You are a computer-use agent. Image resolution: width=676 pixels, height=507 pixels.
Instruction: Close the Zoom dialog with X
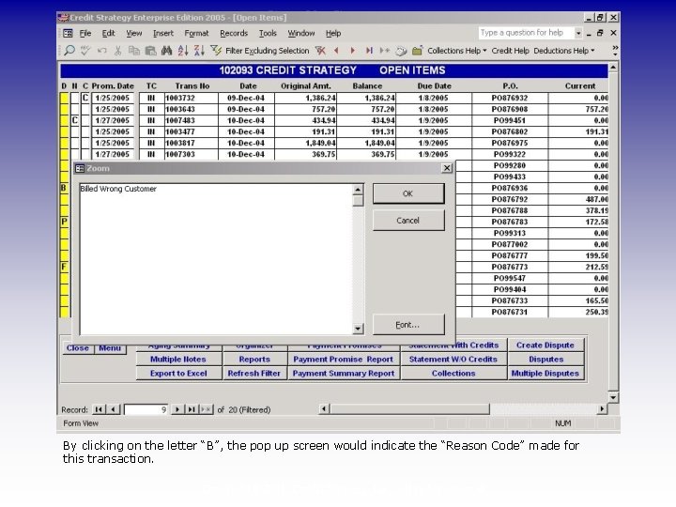tap(448, 168)
